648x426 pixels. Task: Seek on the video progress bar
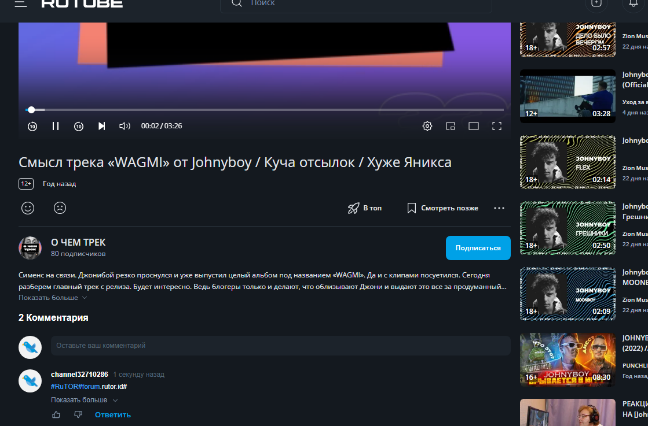(265, 110)
